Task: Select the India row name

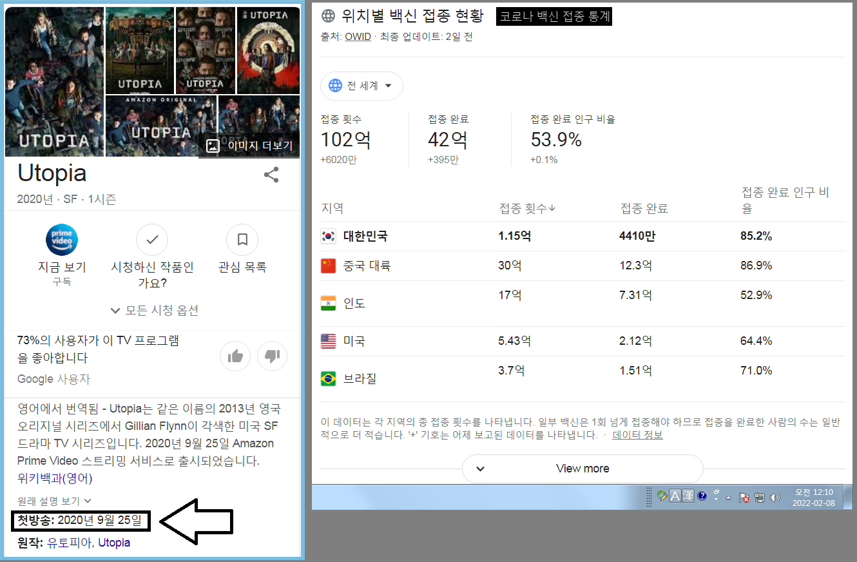Action: pyautogui.click(x=354, y=304)
